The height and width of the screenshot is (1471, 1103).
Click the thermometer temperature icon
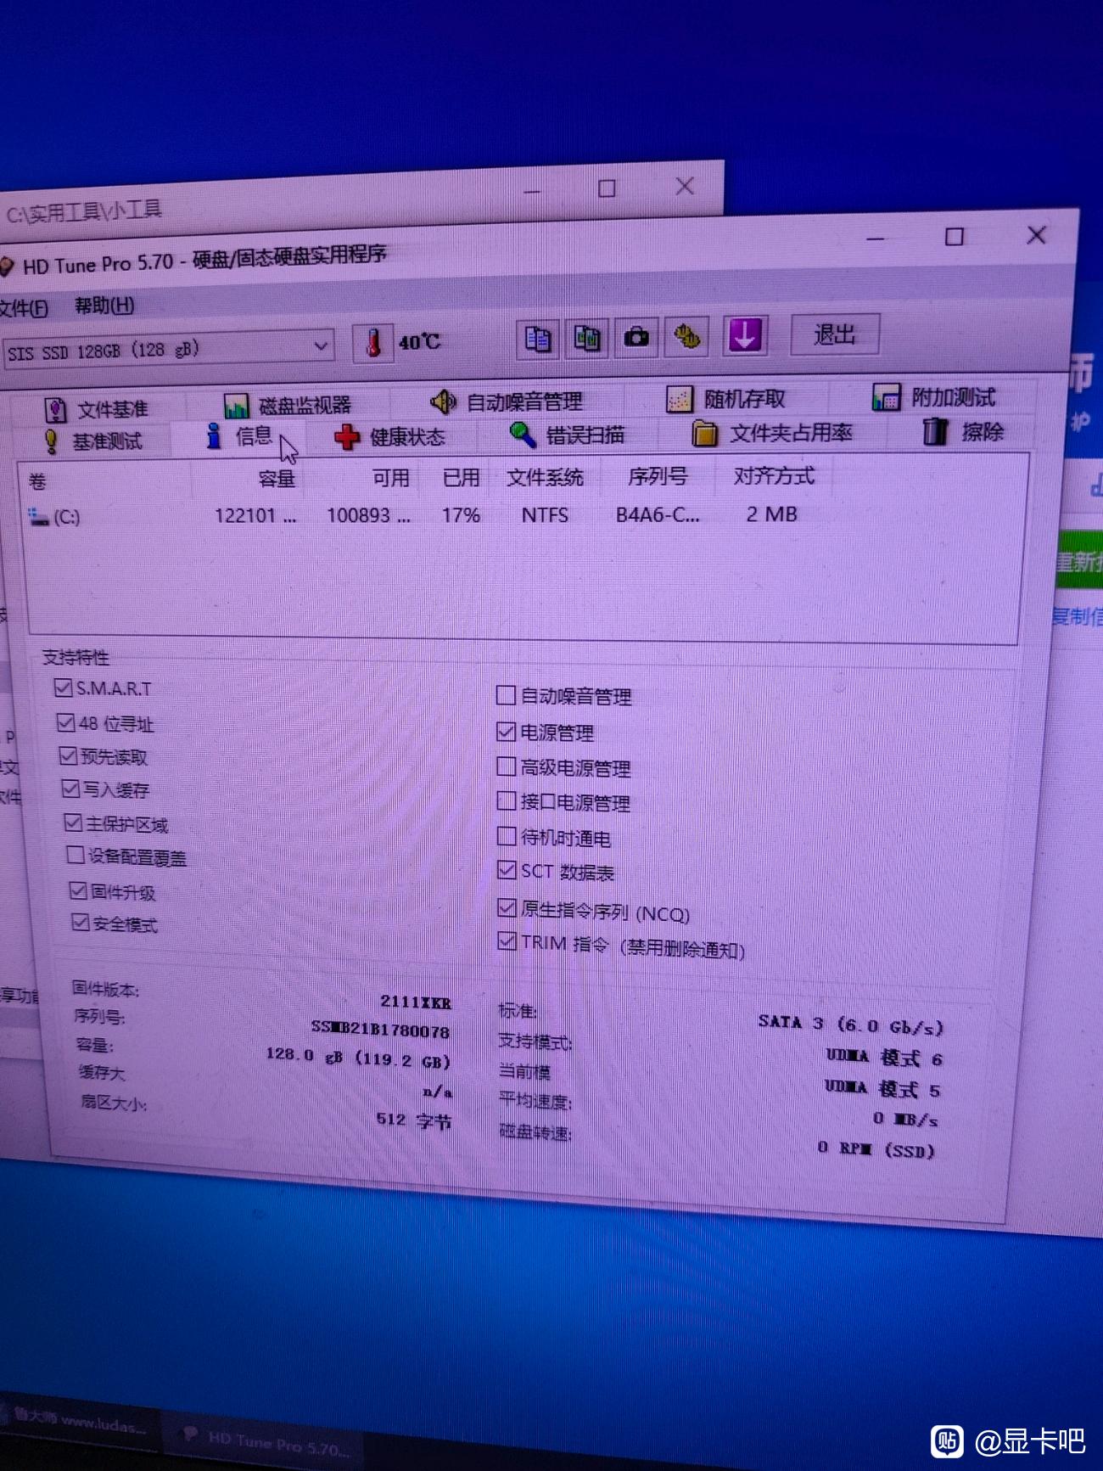click(x=373, y=343)
